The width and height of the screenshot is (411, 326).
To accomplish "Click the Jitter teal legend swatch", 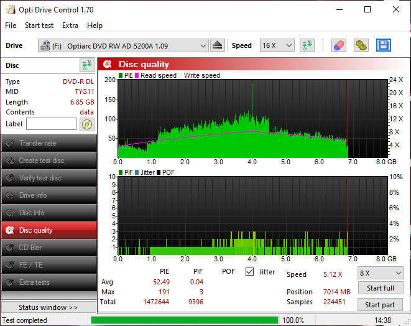I will pyautogui.click(x=137, y=172).
